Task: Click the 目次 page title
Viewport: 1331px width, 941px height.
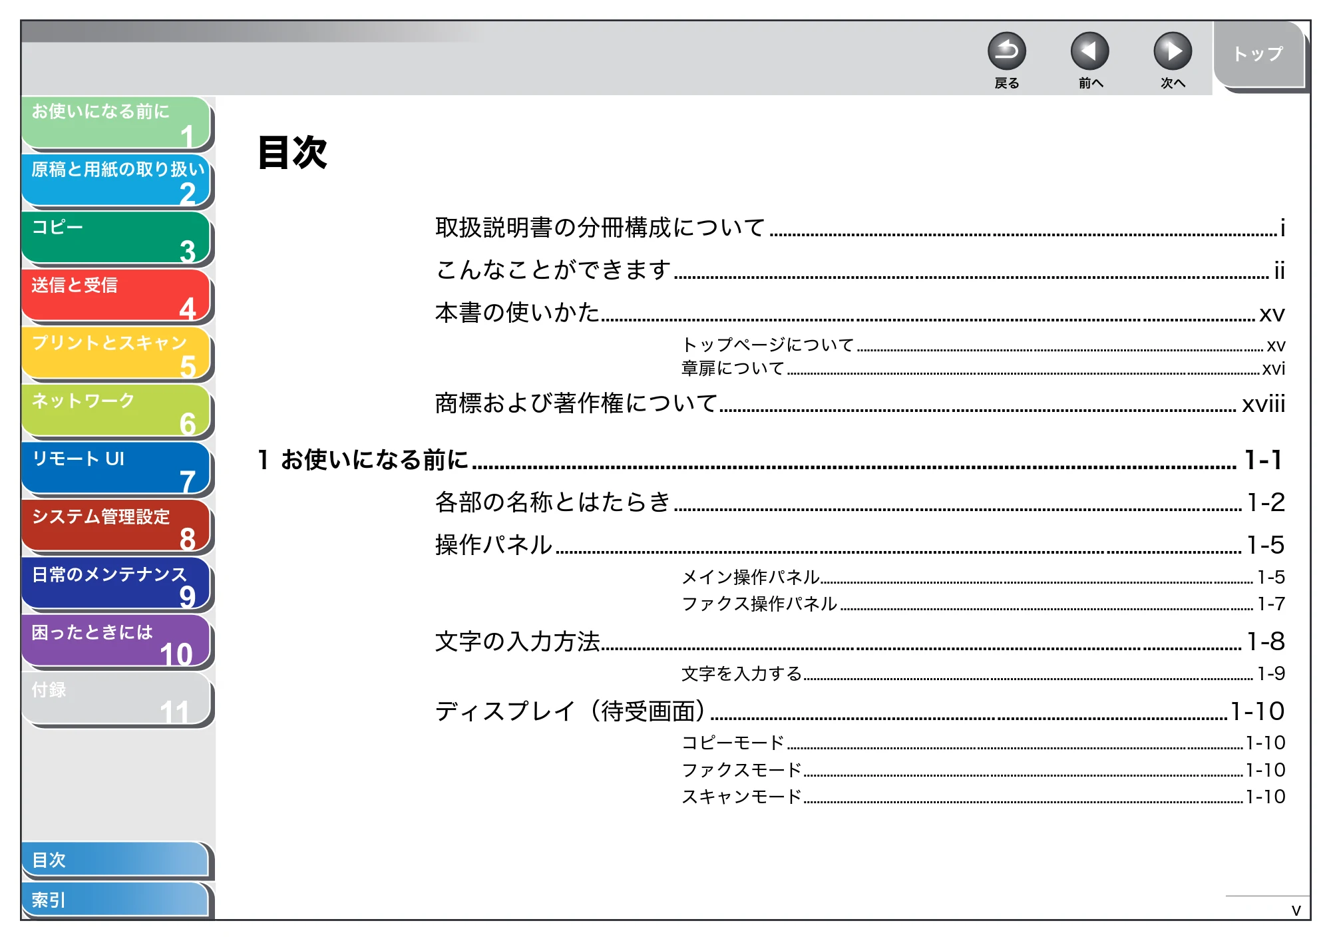Action: click(x=292, y=152)
